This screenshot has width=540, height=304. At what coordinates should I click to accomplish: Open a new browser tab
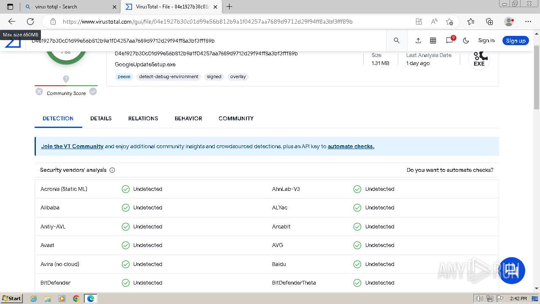tap(229, 6)
